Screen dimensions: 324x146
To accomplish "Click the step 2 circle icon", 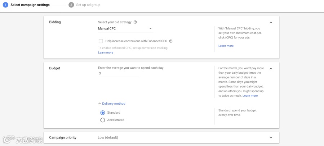I will click(x=71, y=5).
